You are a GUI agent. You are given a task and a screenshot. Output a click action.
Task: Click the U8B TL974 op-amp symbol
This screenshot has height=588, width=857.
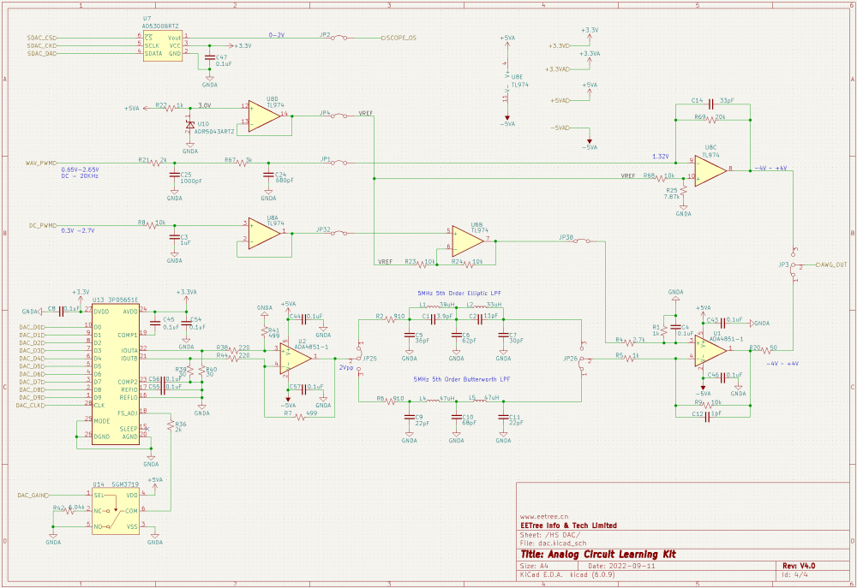point(470,241)
